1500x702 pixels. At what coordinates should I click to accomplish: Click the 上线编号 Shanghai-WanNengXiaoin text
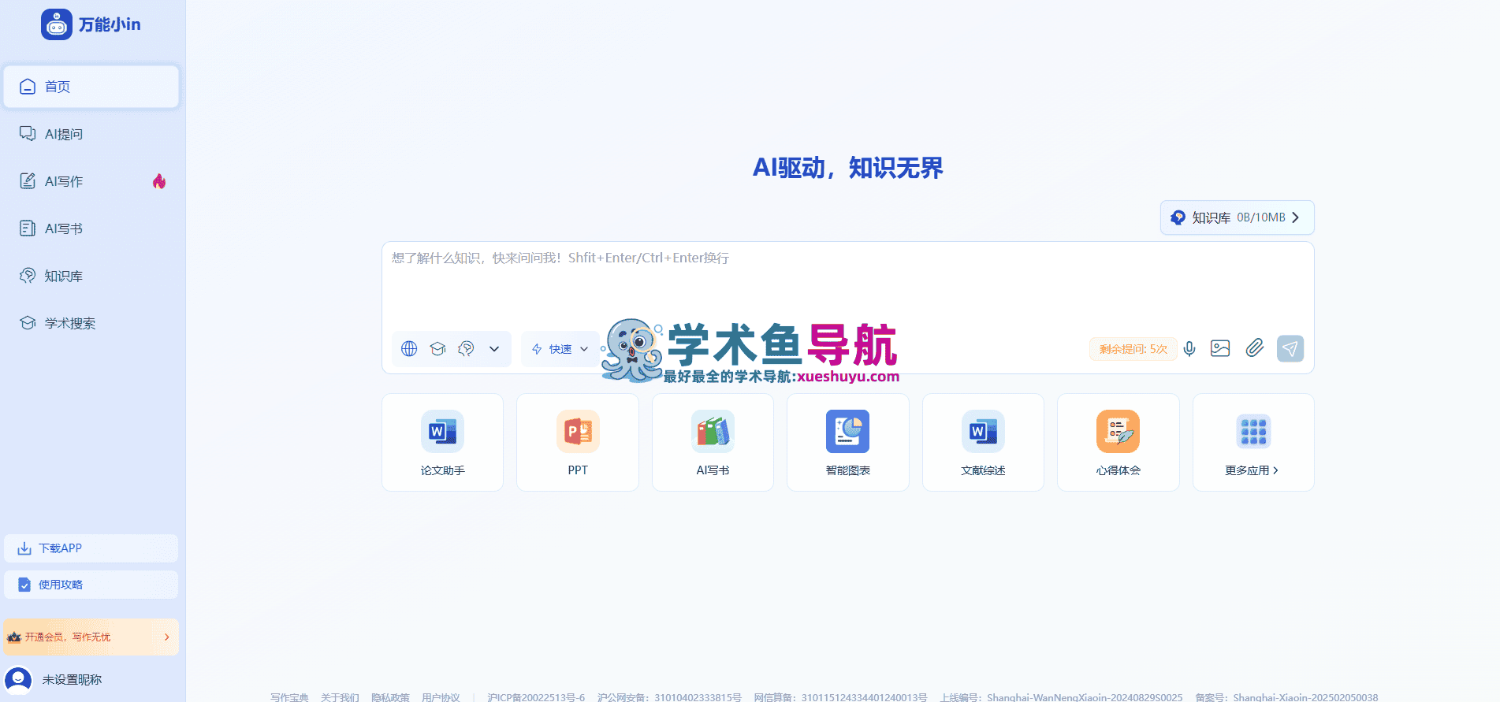point(1061,697)
